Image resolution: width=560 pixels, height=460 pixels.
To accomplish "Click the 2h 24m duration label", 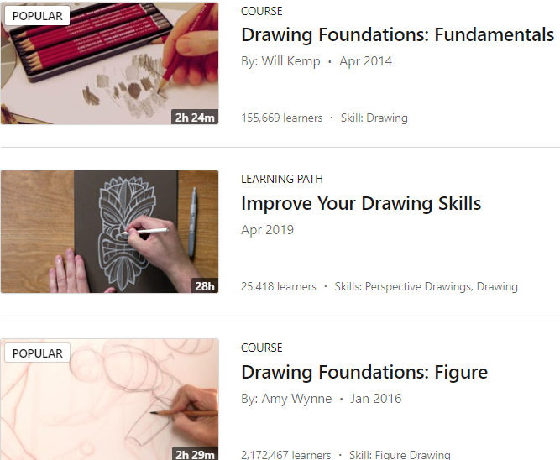I will coord(195,118).
